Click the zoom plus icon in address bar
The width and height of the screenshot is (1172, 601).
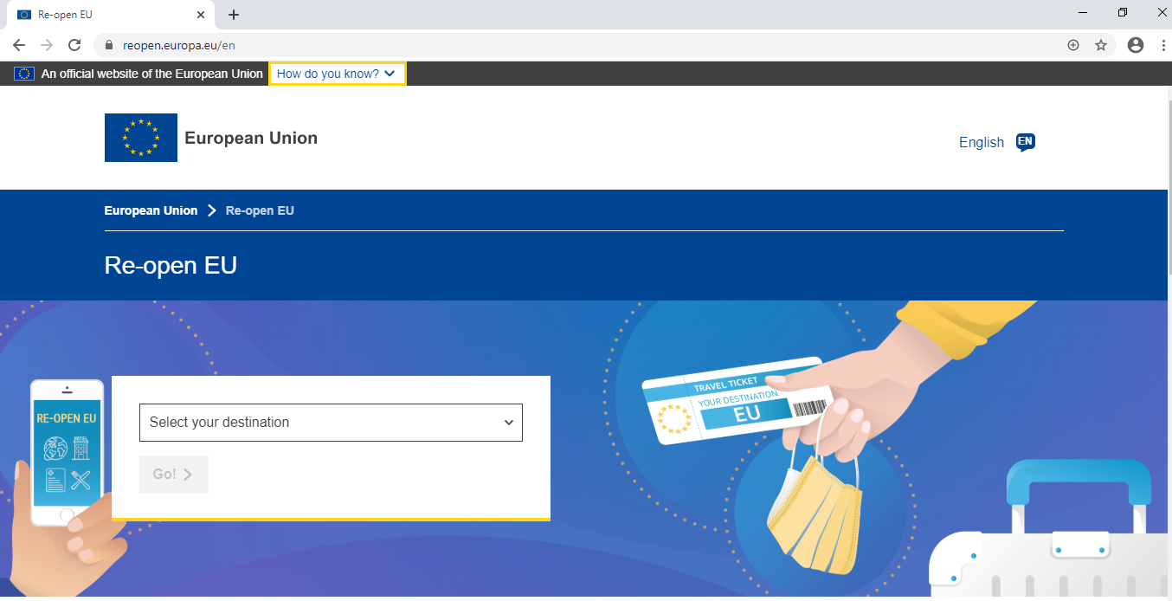pos(1073,45)
